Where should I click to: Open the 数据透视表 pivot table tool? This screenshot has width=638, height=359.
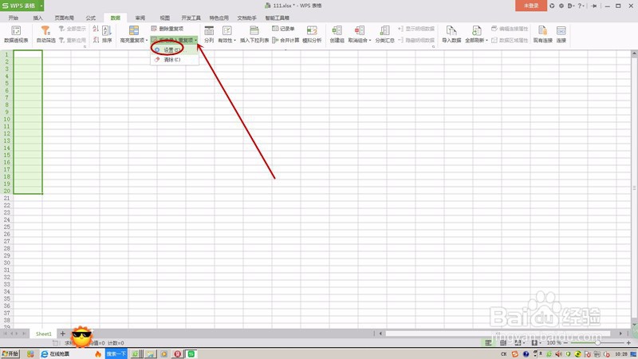[16, 34]
